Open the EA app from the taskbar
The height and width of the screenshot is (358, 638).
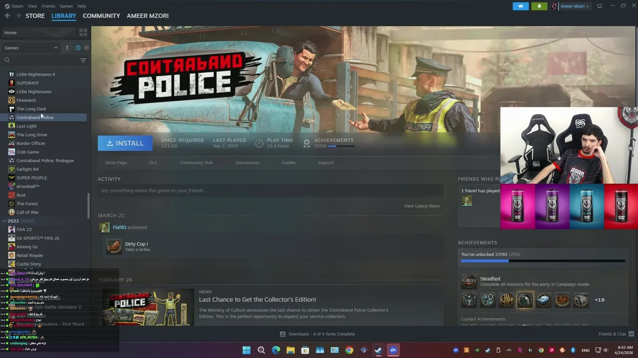[x=393, y=350]
